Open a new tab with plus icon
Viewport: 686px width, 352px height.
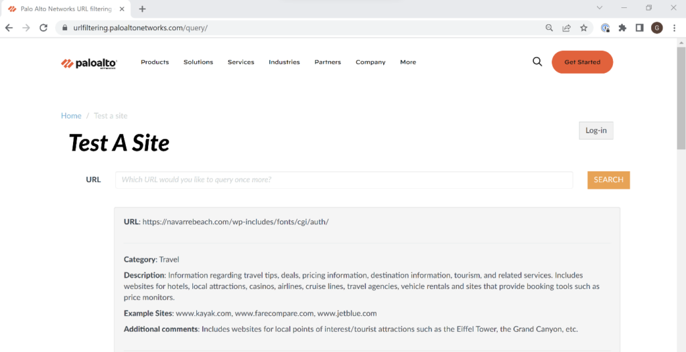tap(142, 9)
